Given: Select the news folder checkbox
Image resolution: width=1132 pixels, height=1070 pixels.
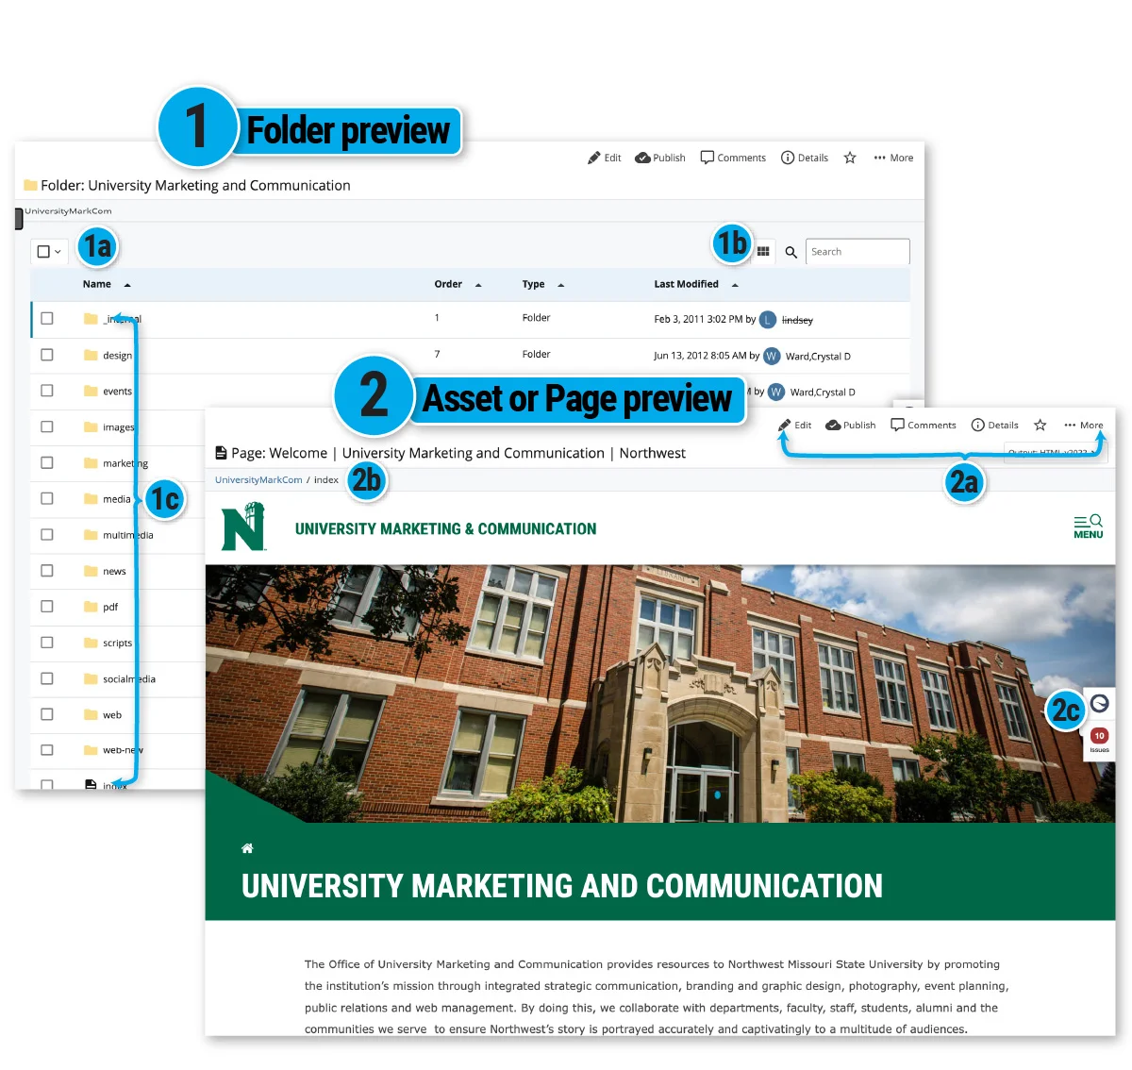Looking at the screenshot, I should pyautogui.click(x=47, y=571).
